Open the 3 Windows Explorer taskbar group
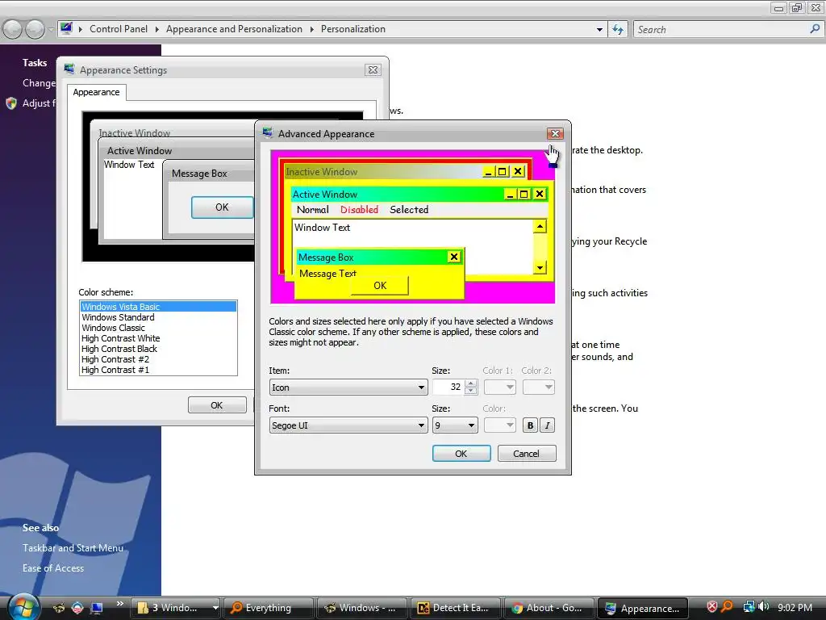This screenshot has width=826, height=620. pos(175,608)
